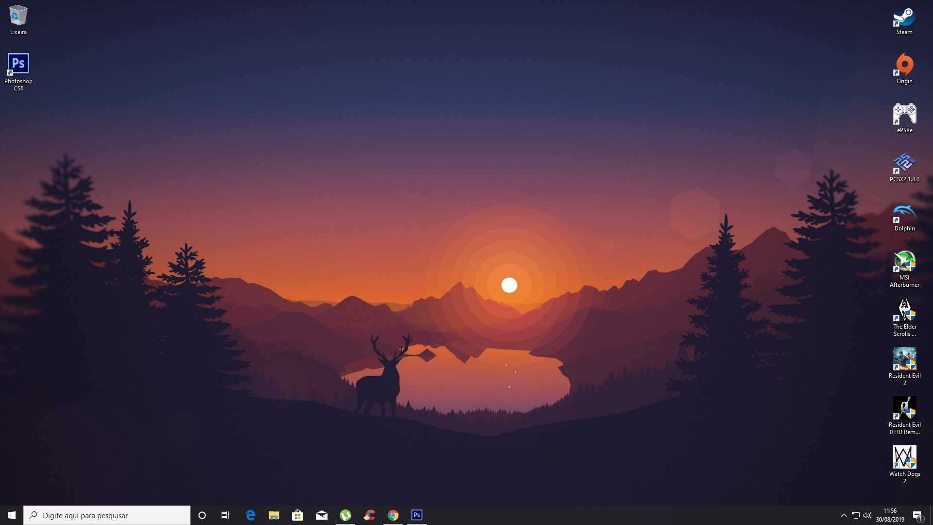This screenshot has height=525, width=933.
Task: Open the Windows Start menu
Action: [12, 515]
